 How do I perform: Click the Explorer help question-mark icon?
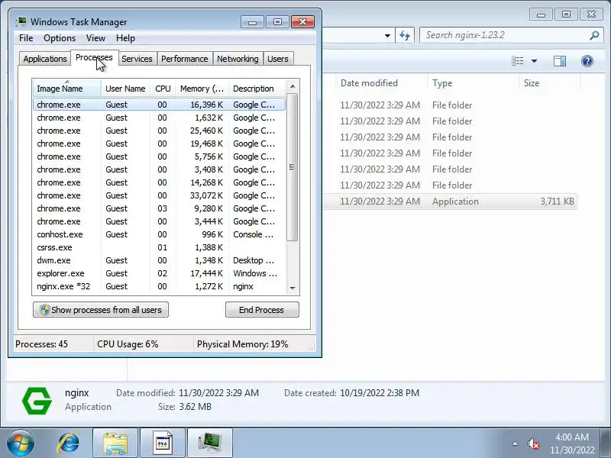[x=587, y=61]
